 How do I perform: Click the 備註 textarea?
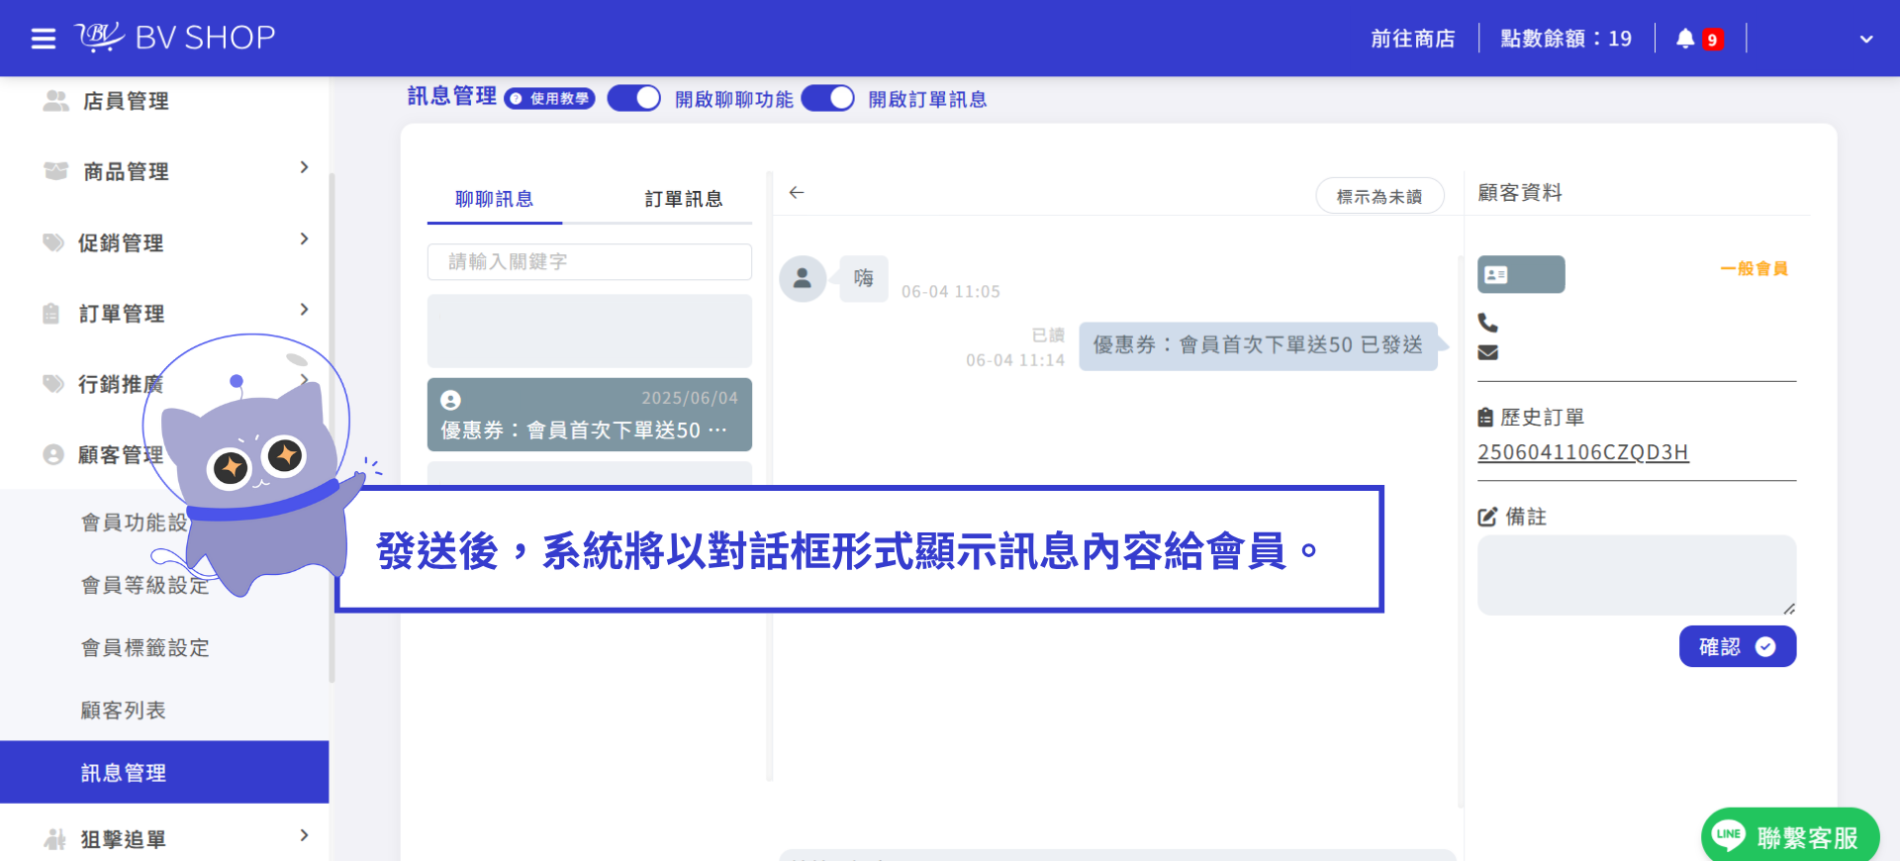[1637, 575]
